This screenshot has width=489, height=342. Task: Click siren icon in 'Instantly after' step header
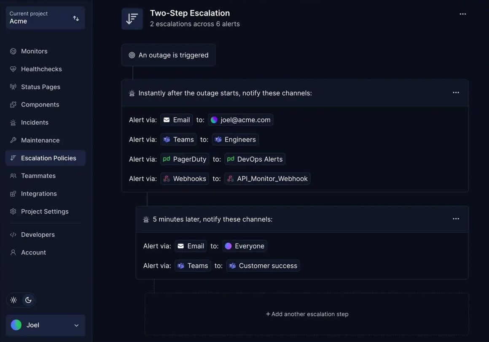[x=132, y=93]
